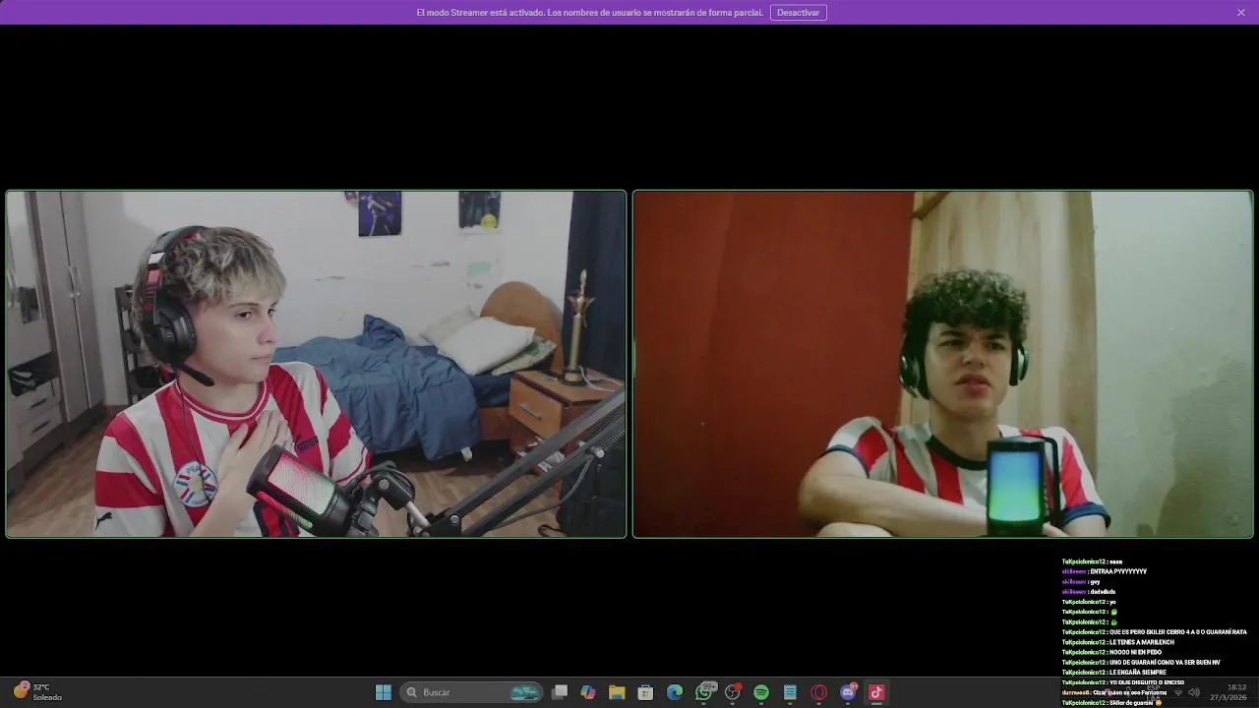Open the Windows Start menu
This screenshot has height=708, width=1259.
[383, 692]
